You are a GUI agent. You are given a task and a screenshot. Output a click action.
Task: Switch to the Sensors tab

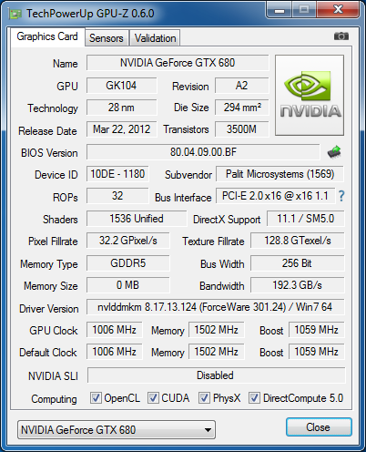107,38
